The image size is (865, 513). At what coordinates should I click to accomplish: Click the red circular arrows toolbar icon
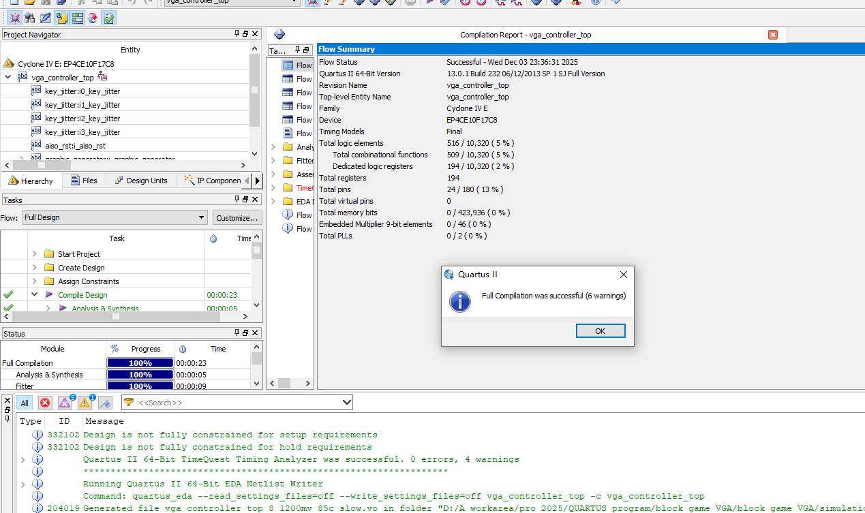[93, 18]
